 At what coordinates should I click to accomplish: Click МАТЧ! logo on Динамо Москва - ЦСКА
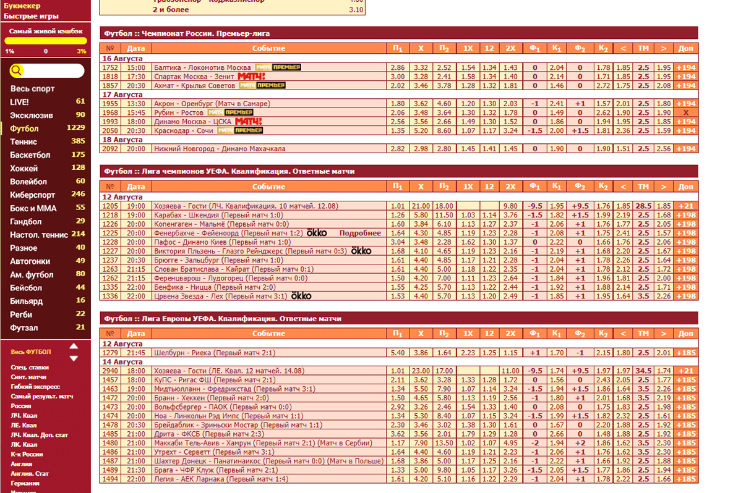tap(249, 122)
